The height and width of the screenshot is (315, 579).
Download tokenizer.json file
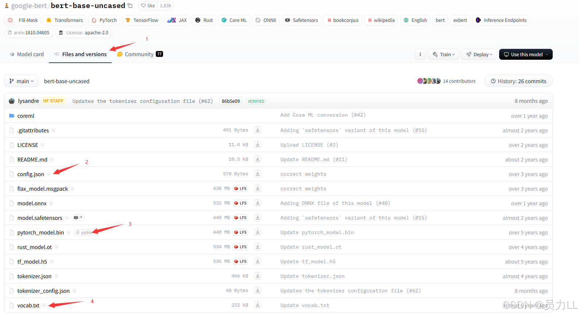(x=258, y=276)
